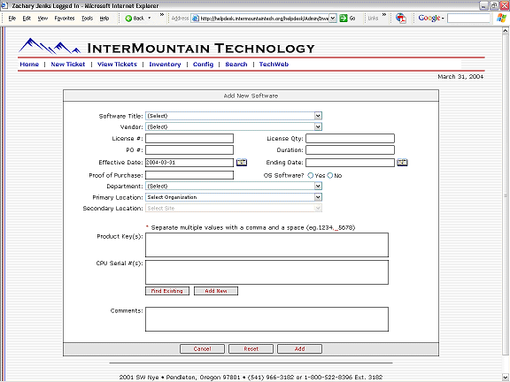Open the Tools menu
510x382 pixels.
click(x=87, y=19)
